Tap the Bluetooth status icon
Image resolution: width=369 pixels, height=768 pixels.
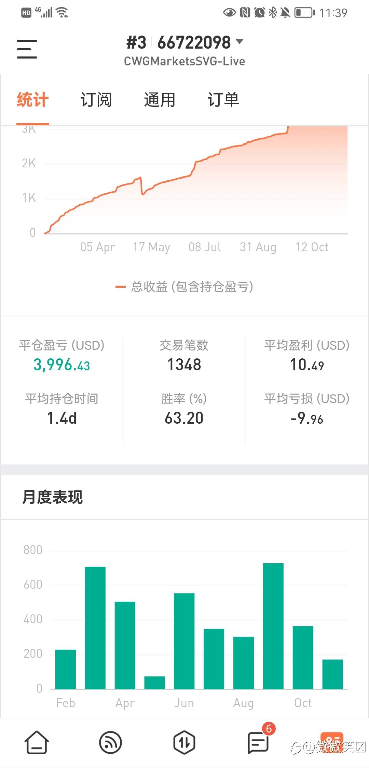(273, 13)
